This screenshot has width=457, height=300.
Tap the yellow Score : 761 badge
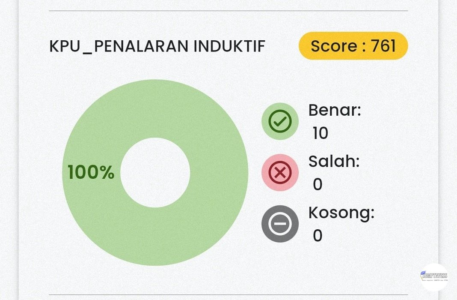[353, 45]
